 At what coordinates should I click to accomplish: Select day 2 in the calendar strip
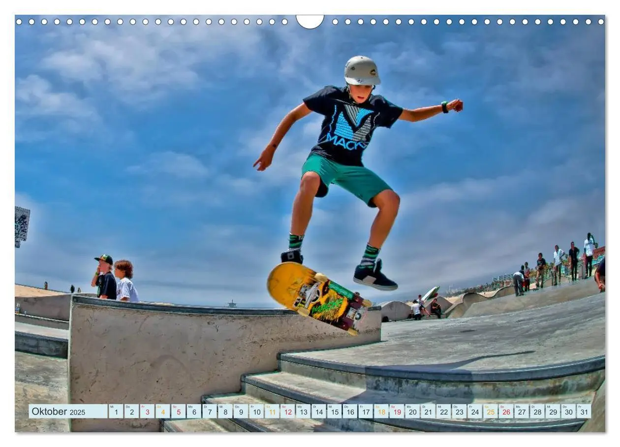pos(131,412)
